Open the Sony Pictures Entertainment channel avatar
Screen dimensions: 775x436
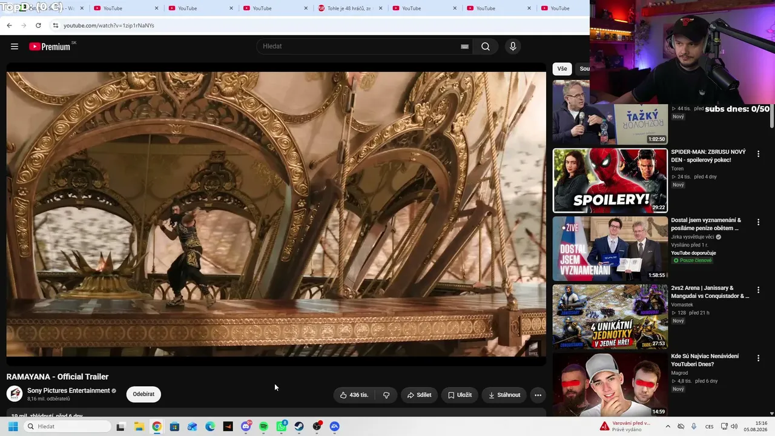(x=15, y=394)
